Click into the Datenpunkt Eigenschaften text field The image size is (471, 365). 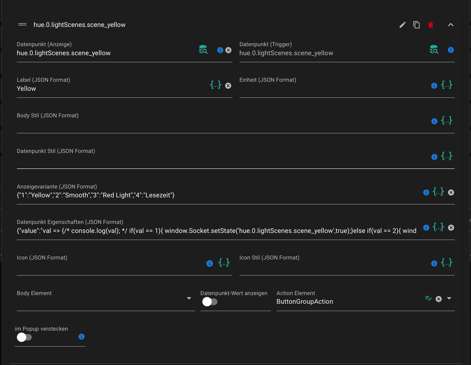pyautogui.click(x=216, y=231)
